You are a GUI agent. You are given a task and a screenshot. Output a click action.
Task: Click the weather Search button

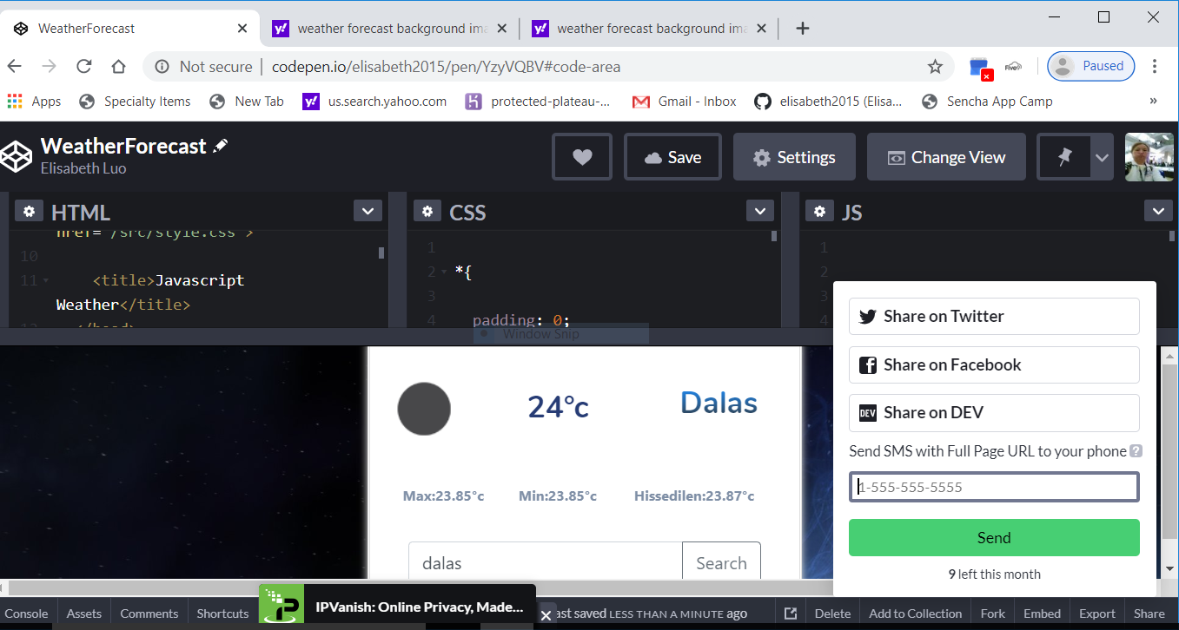721,562
